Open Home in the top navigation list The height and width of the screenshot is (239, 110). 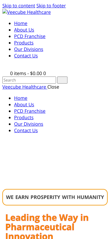coord(21,23)
